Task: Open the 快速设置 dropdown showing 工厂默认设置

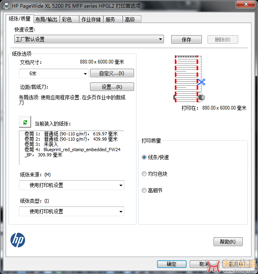Action: (89, 39)
